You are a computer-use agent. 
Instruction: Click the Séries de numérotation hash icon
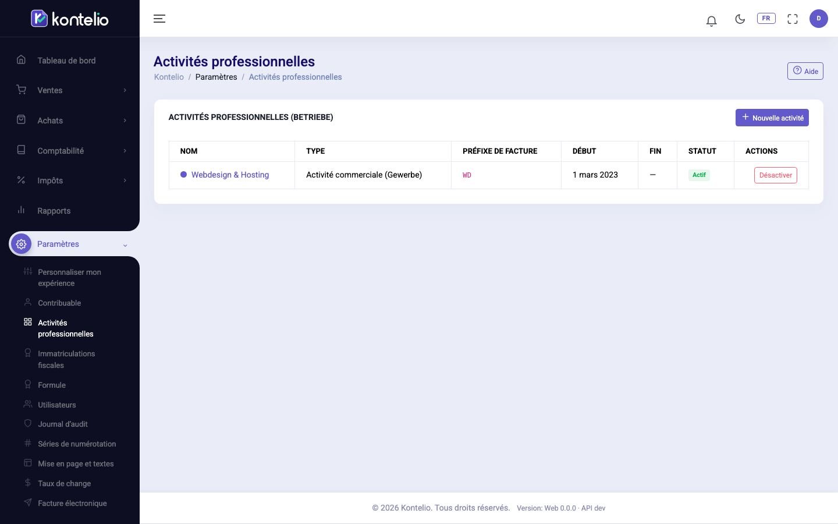27,443
